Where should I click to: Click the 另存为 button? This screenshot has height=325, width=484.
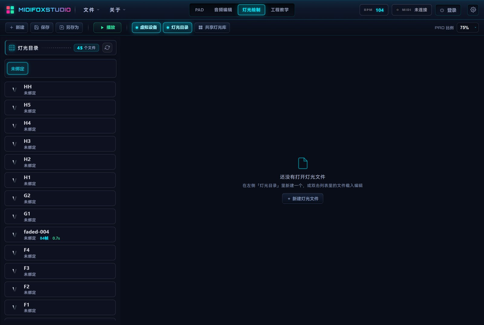pos(69,28)
